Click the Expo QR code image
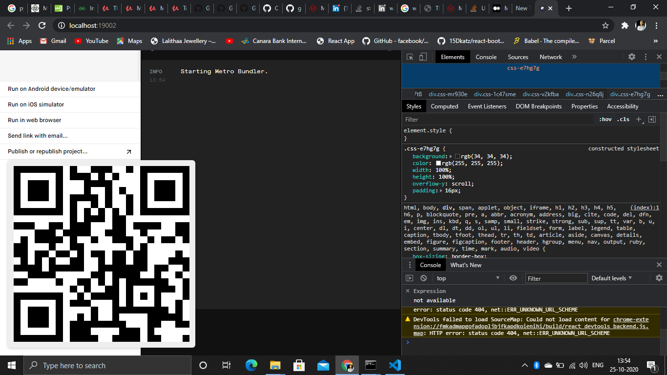The height and width of the screenshot is (375, 667). point(102,254)
